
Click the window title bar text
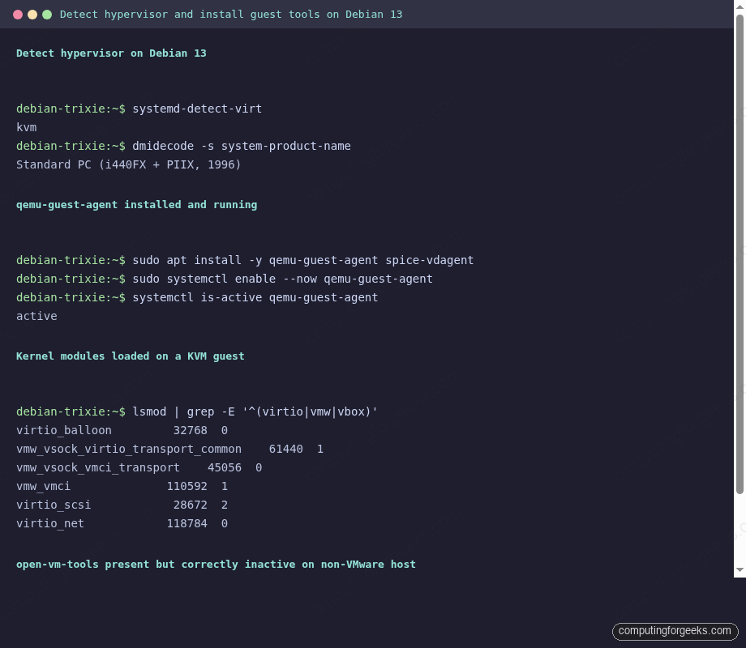[x=231, y=14]
